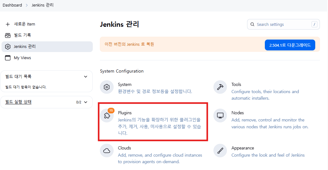Image resolution: width=328 pixels, height=170 pixels.
Task: Click the Jenkins 관리 page heading
Action: (119, 25)
